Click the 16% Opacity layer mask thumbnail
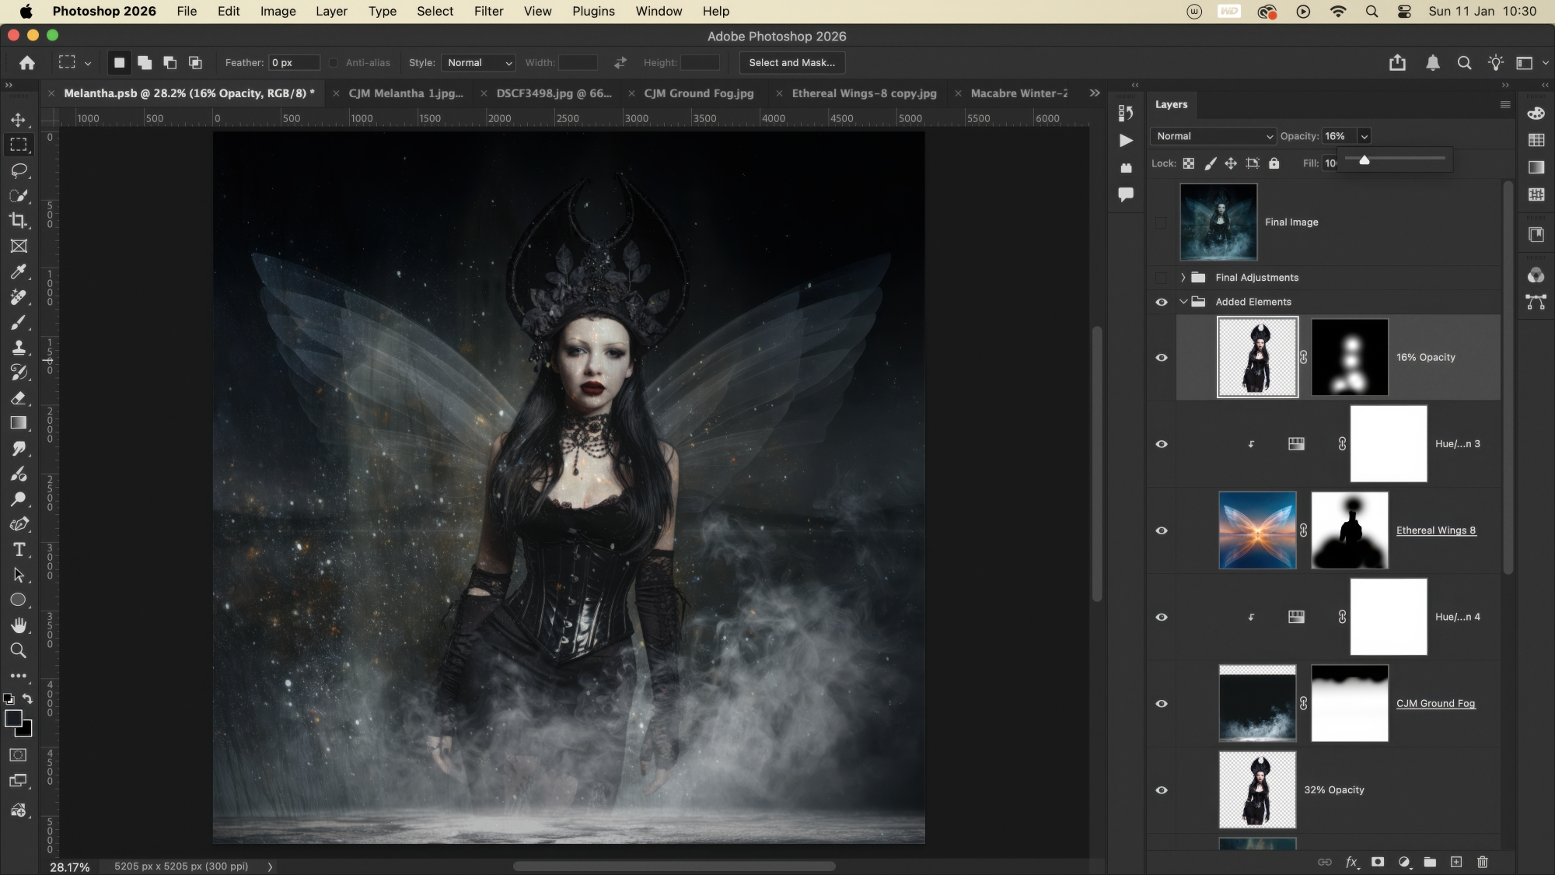The width and height of the screenshot is (1555, 875). pyautogui.click(x=1349, y=358)
